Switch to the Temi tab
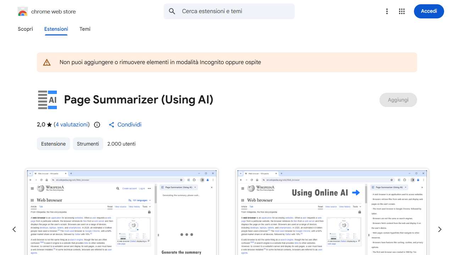This screenshot has width=454, height=255. pos(85,29)
